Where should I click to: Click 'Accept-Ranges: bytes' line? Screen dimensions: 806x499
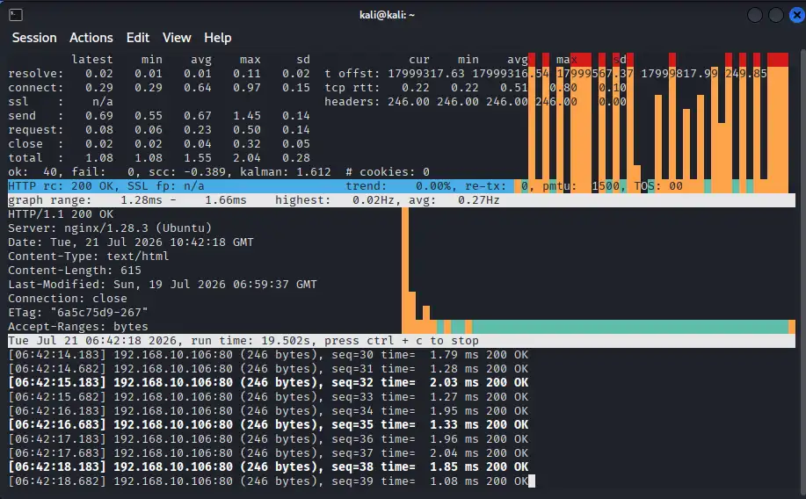coord(77,326)
